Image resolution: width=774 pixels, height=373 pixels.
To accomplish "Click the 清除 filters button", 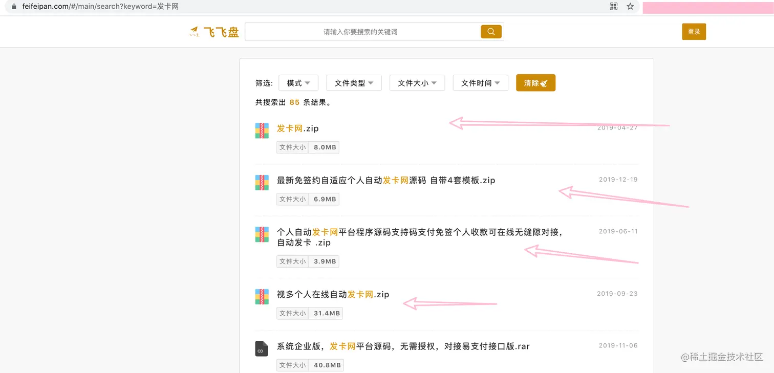I will [535, 83].
